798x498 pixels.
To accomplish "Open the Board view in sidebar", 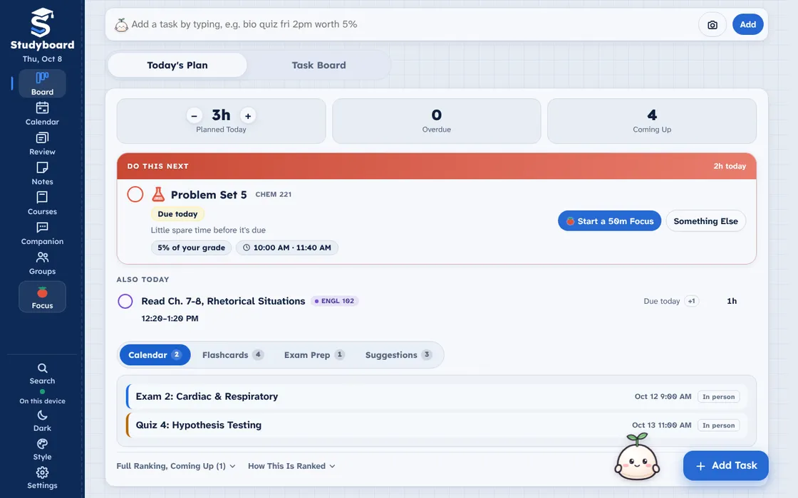I will pyautogui.click(x=42, y=83).
